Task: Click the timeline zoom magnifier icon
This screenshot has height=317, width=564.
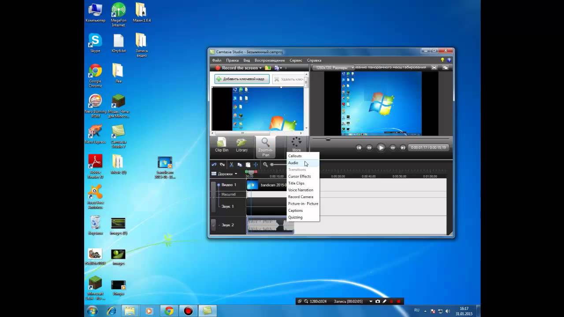Action: 265,165
